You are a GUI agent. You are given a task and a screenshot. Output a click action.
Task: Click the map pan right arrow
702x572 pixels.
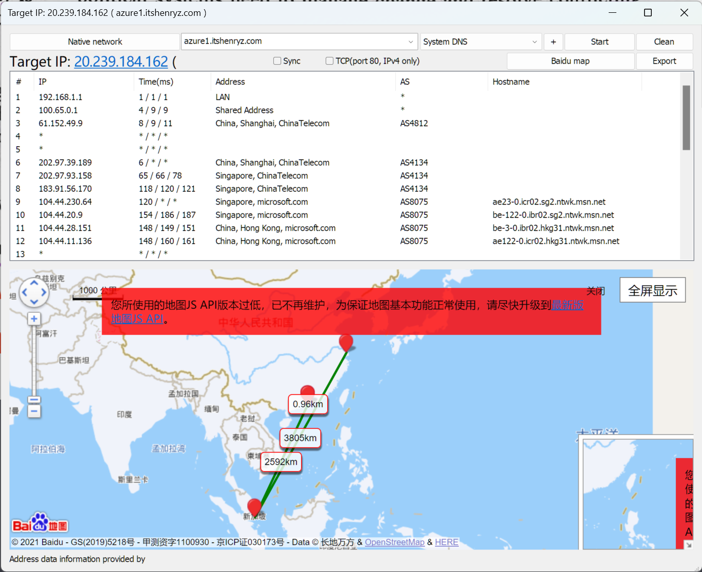[x=44, y=292]
